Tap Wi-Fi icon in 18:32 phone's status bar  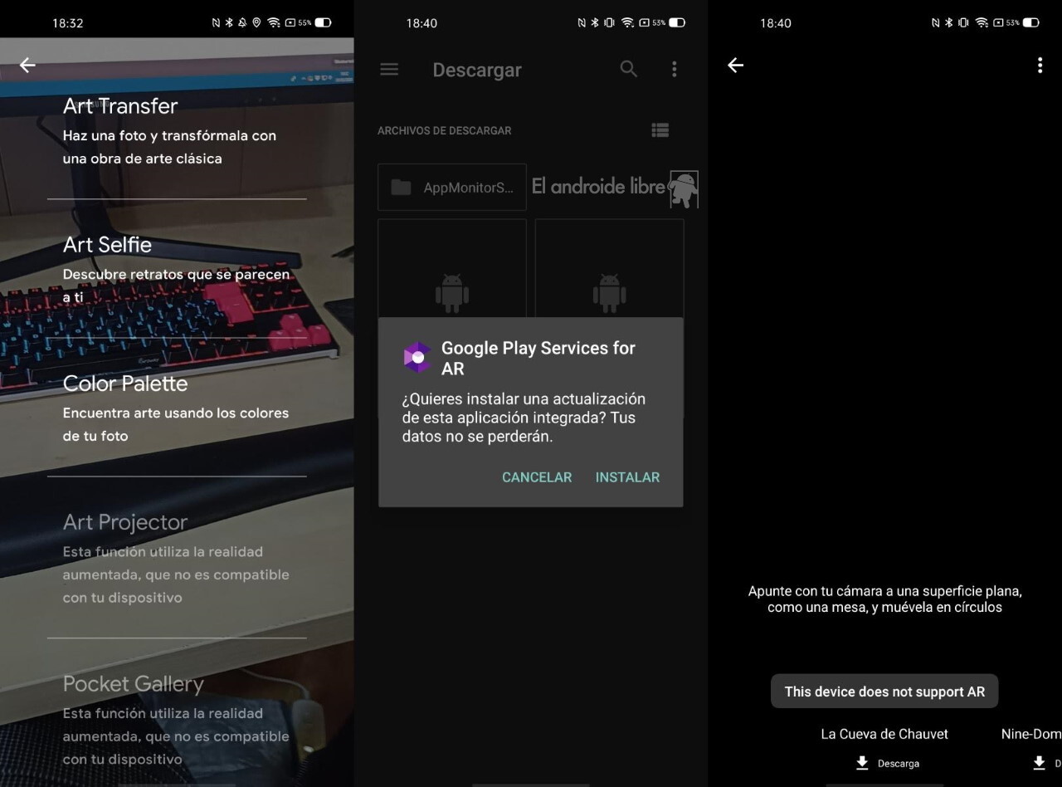pos(273,22)
